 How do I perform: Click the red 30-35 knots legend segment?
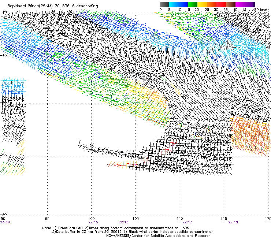coord(221,4)
